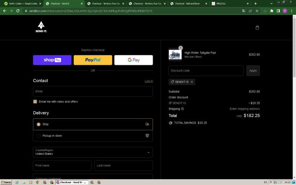Open the shopping bag cart icon
Viewport: 296px width, 185px height.
(257, 28)
